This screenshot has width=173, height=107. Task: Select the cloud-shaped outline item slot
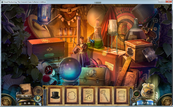point(72,95)
